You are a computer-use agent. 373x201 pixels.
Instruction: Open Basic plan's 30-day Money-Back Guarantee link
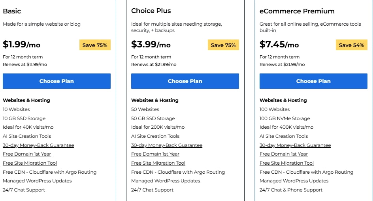coord(38,145)
